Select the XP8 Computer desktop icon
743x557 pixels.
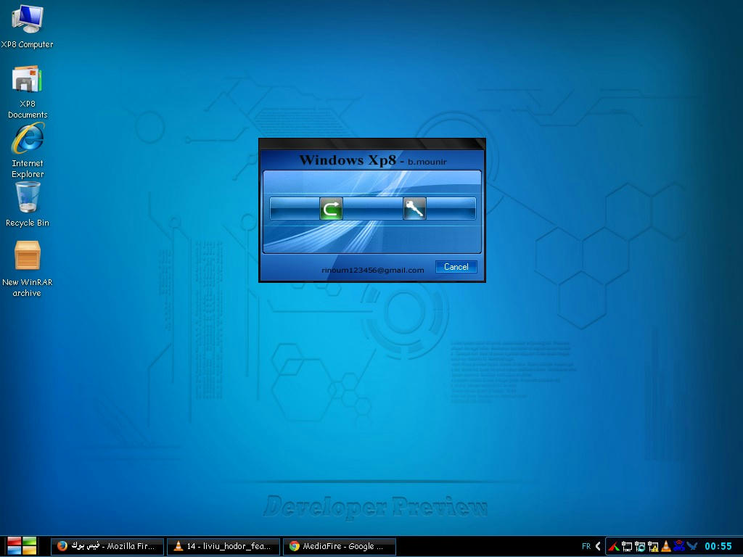[27, 27]
